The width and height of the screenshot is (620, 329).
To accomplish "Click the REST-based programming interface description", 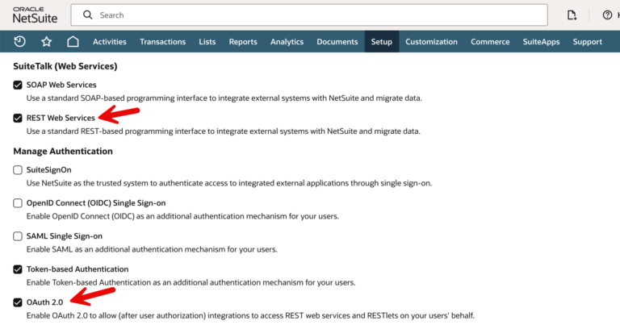I will coord(224,131).
